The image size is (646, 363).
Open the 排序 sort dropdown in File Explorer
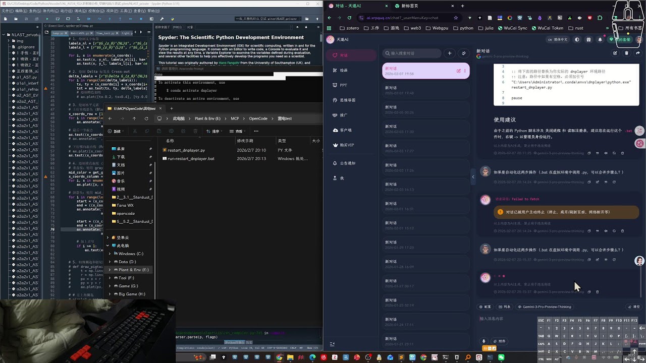coord(216,131)
